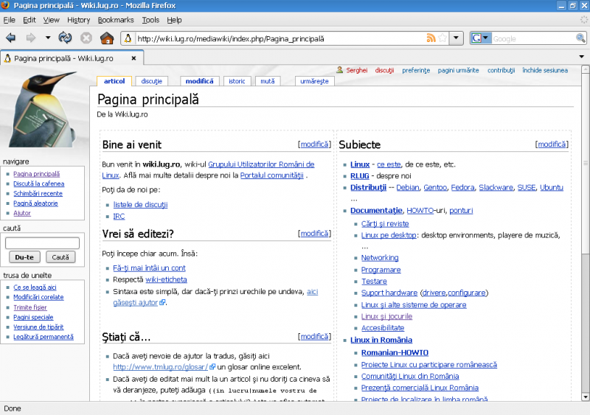Open Pagină aleatorie link
The image size is (590, 415).
(x=35, y=203)
